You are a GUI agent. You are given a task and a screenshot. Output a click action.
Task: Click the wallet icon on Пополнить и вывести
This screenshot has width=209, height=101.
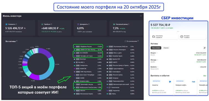point(153,37)
